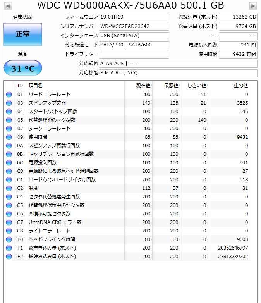Click worst value 138
The image size is (261, 303).
click(x=174, y=103)
